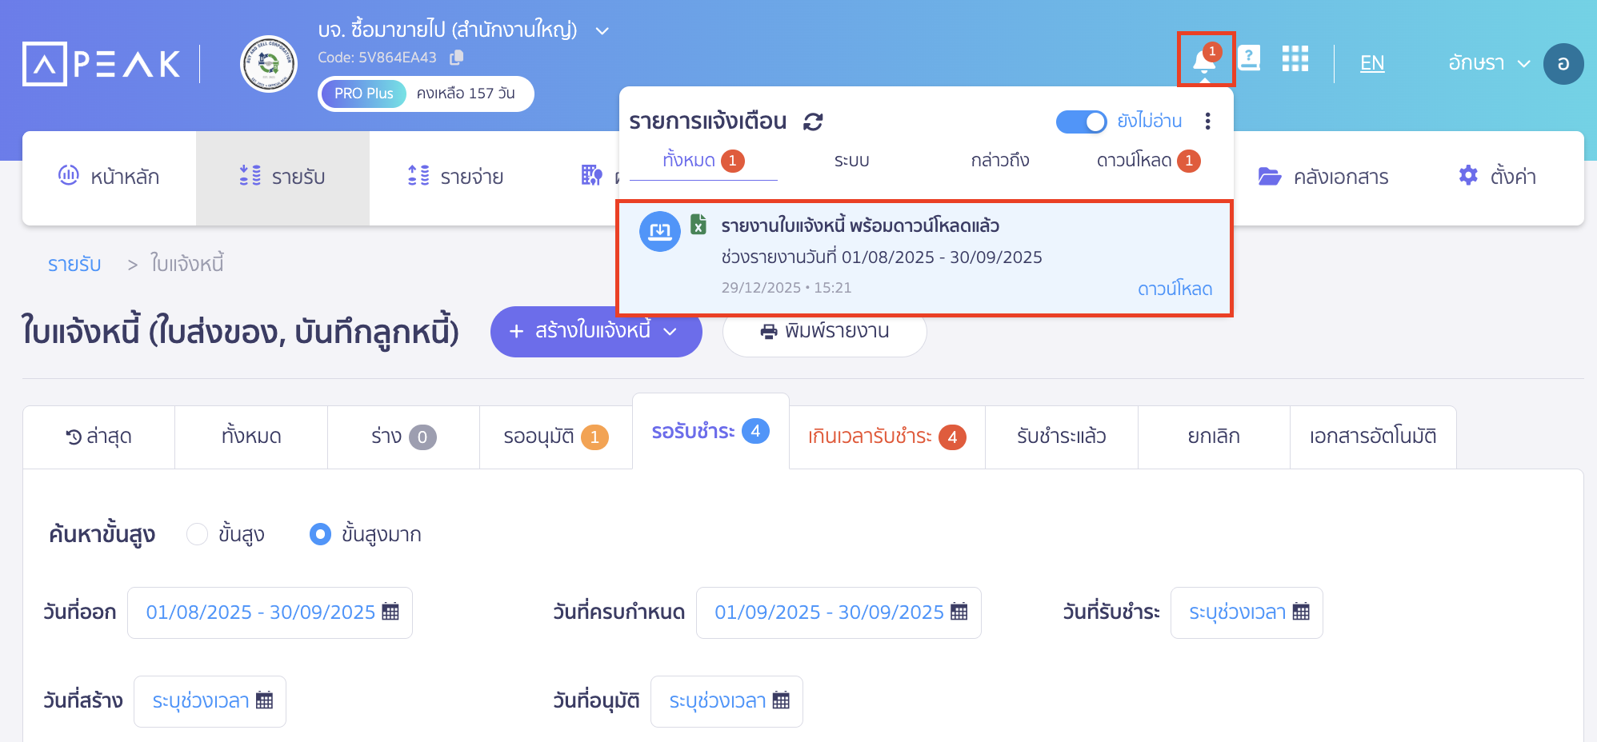Viewport: 1597px width, 742px height.
Task: Copy the company code 5V864EA43
Action: click(x=457, y=57)
